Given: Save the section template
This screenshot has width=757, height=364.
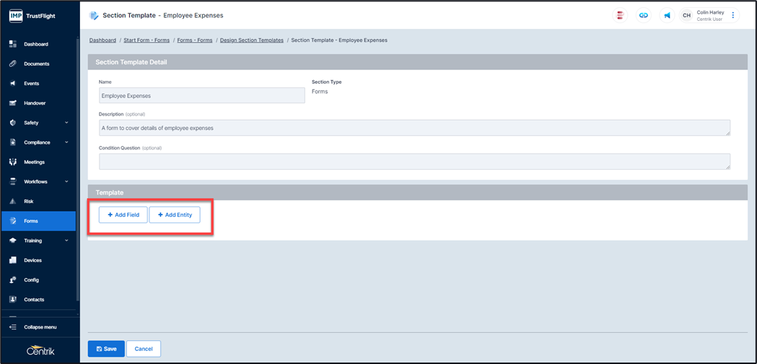Looking at the screenshot, I should [106, 349].
